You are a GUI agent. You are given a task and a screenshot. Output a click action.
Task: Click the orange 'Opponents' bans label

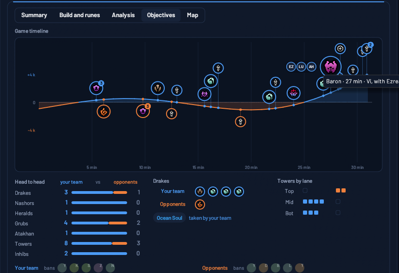(x=215, y=268)
